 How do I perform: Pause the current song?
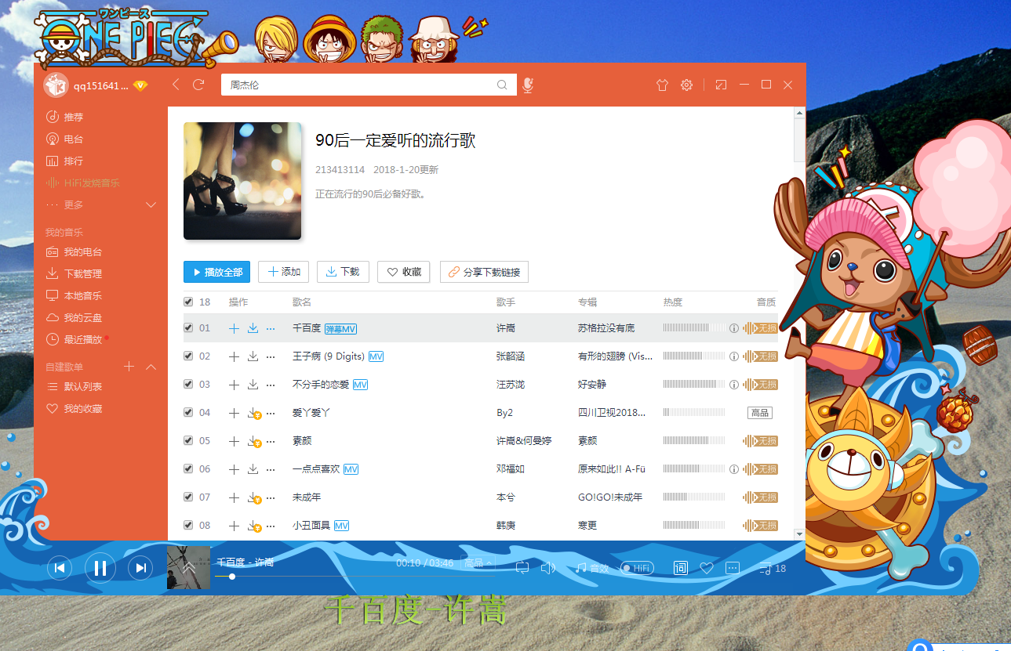pos(100,568)
